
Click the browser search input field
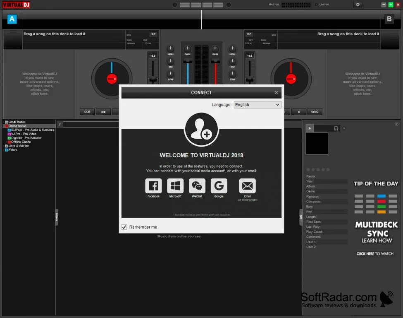point(91,125)
